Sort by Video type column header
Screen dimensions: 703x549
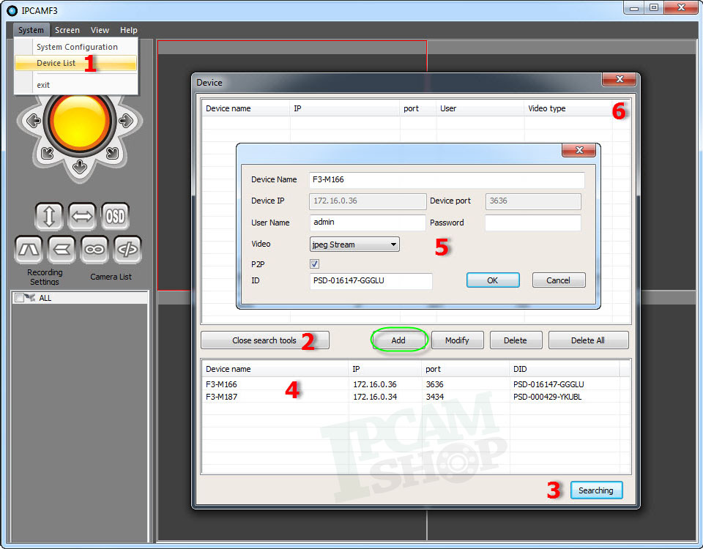[568, 108]
